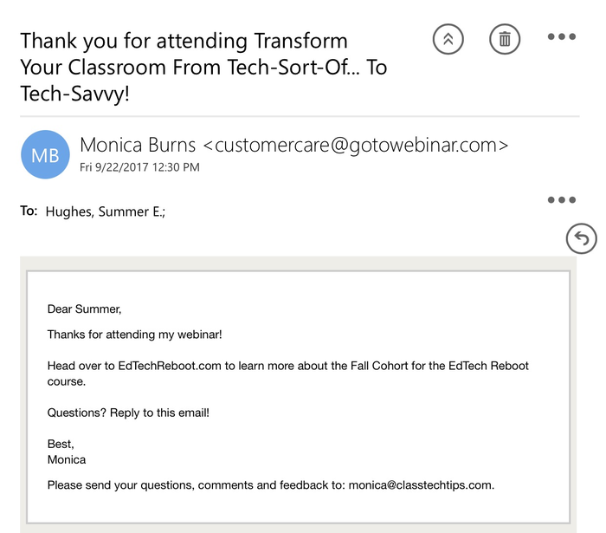Click recipient Hughes, Summer E.

105,211
